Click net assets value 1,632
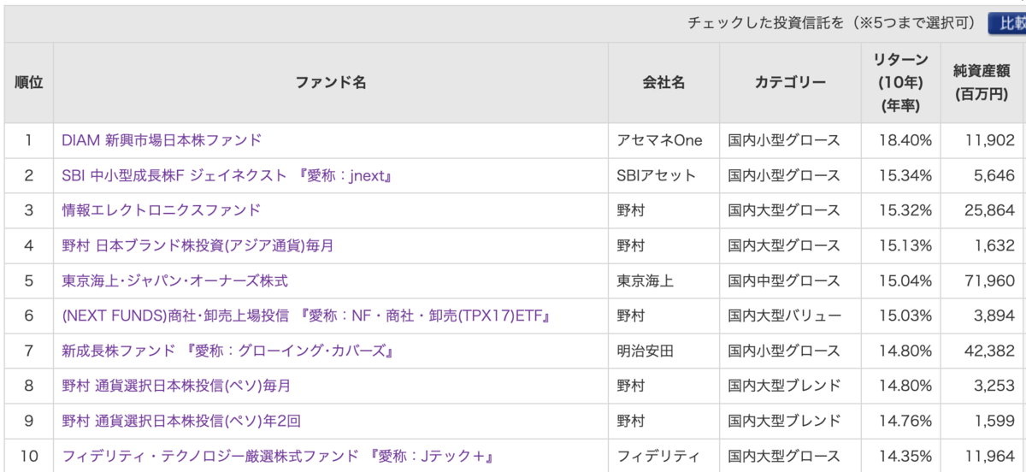The width and height of the screenshot is (1026, 472). click(996, 245)
